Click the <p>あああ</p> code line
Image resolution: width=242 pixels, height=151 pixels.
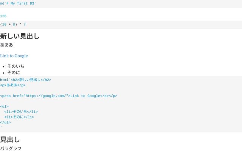tap(13, 85)
